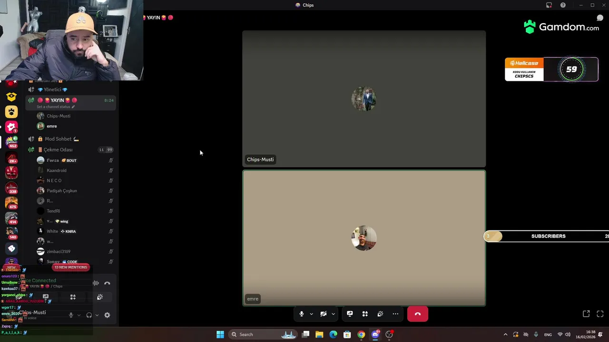Open server icon with 414 badge
Image resolution: width=609 pixels, height=342 pixels.
(11, 218)
